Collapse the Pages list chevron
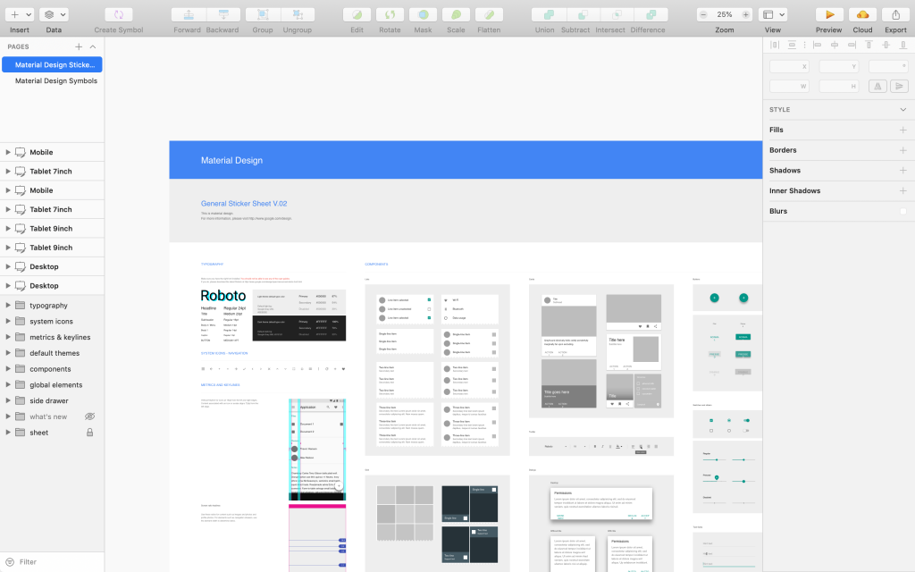The image size is (915, 572). 93,46
